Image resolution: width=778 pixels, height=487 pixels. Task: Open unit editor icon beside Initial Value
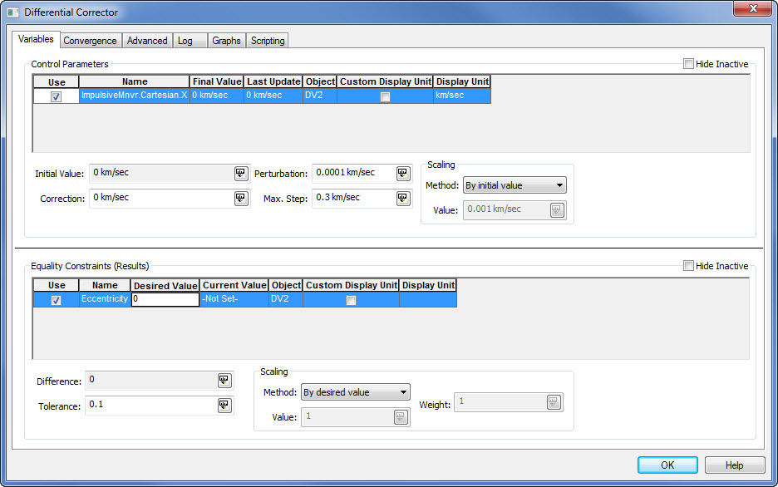(240, 173)
